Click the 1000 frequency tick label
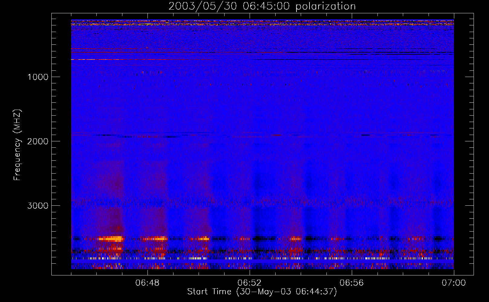The width and height of the screenshot is (489, 302). 38,77
